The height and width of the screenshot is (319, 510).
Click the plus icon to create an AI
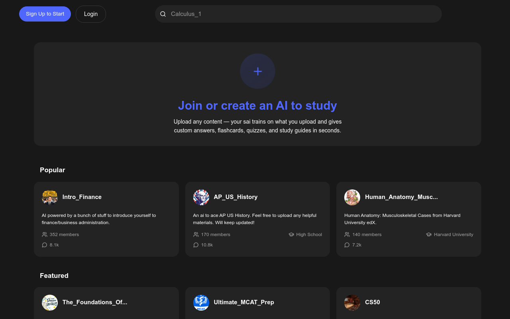[257, 71]
